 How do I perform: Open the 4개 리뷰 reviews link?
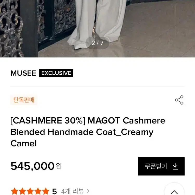click(x=73, y=191)
